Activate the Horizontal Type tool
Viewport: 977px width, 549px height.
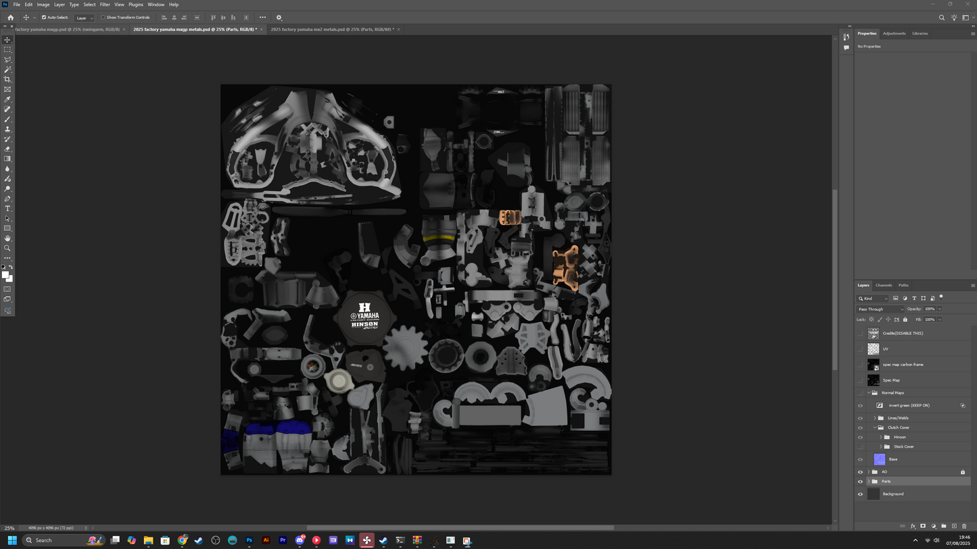coord(7,209)
